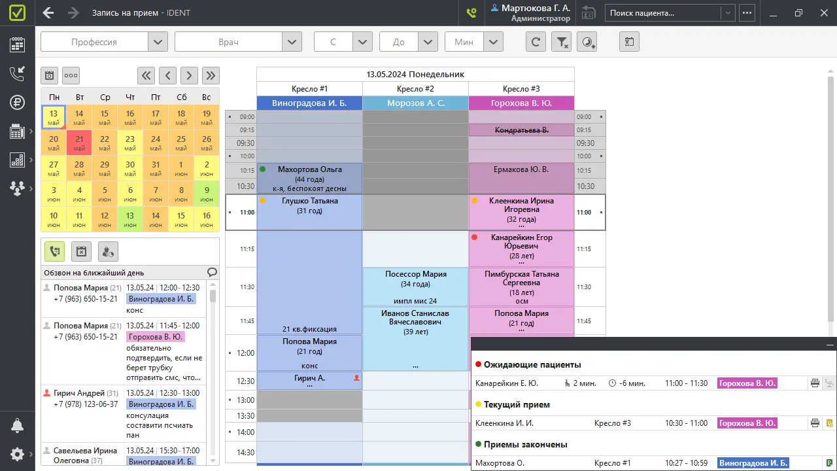Click the reset filter funnel icon

pyautogui.click(x=562, y=42)
